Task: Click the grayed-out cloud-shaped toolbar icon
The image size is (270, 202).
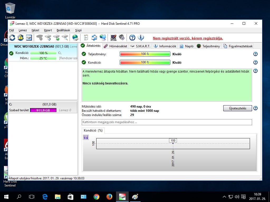Action: coord(40,37)
